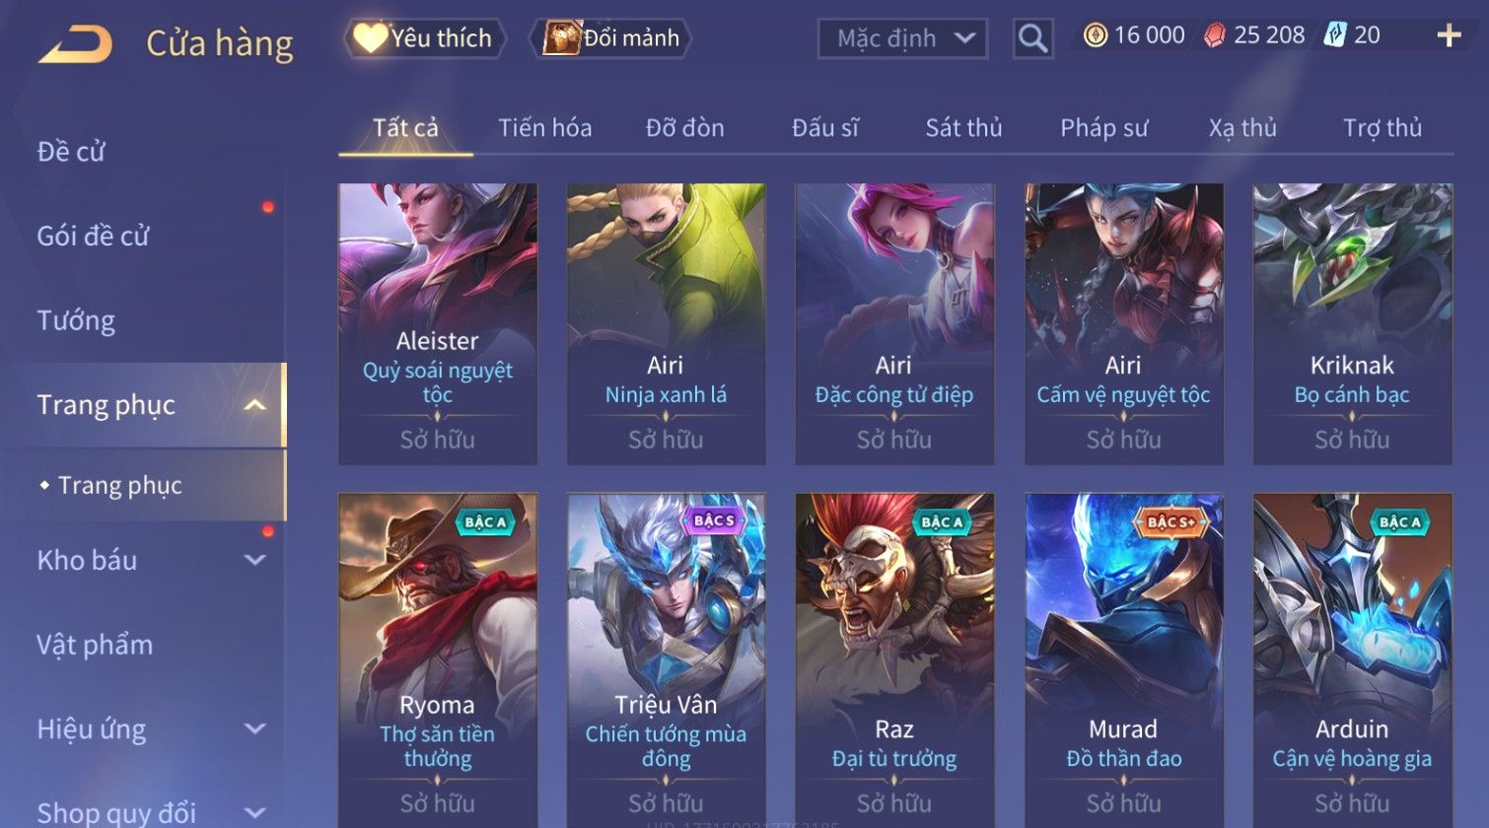This screenshot has height=828, width=1489.
Task: Open Đổi mảnh chest exchange
Action: [610, 38]
